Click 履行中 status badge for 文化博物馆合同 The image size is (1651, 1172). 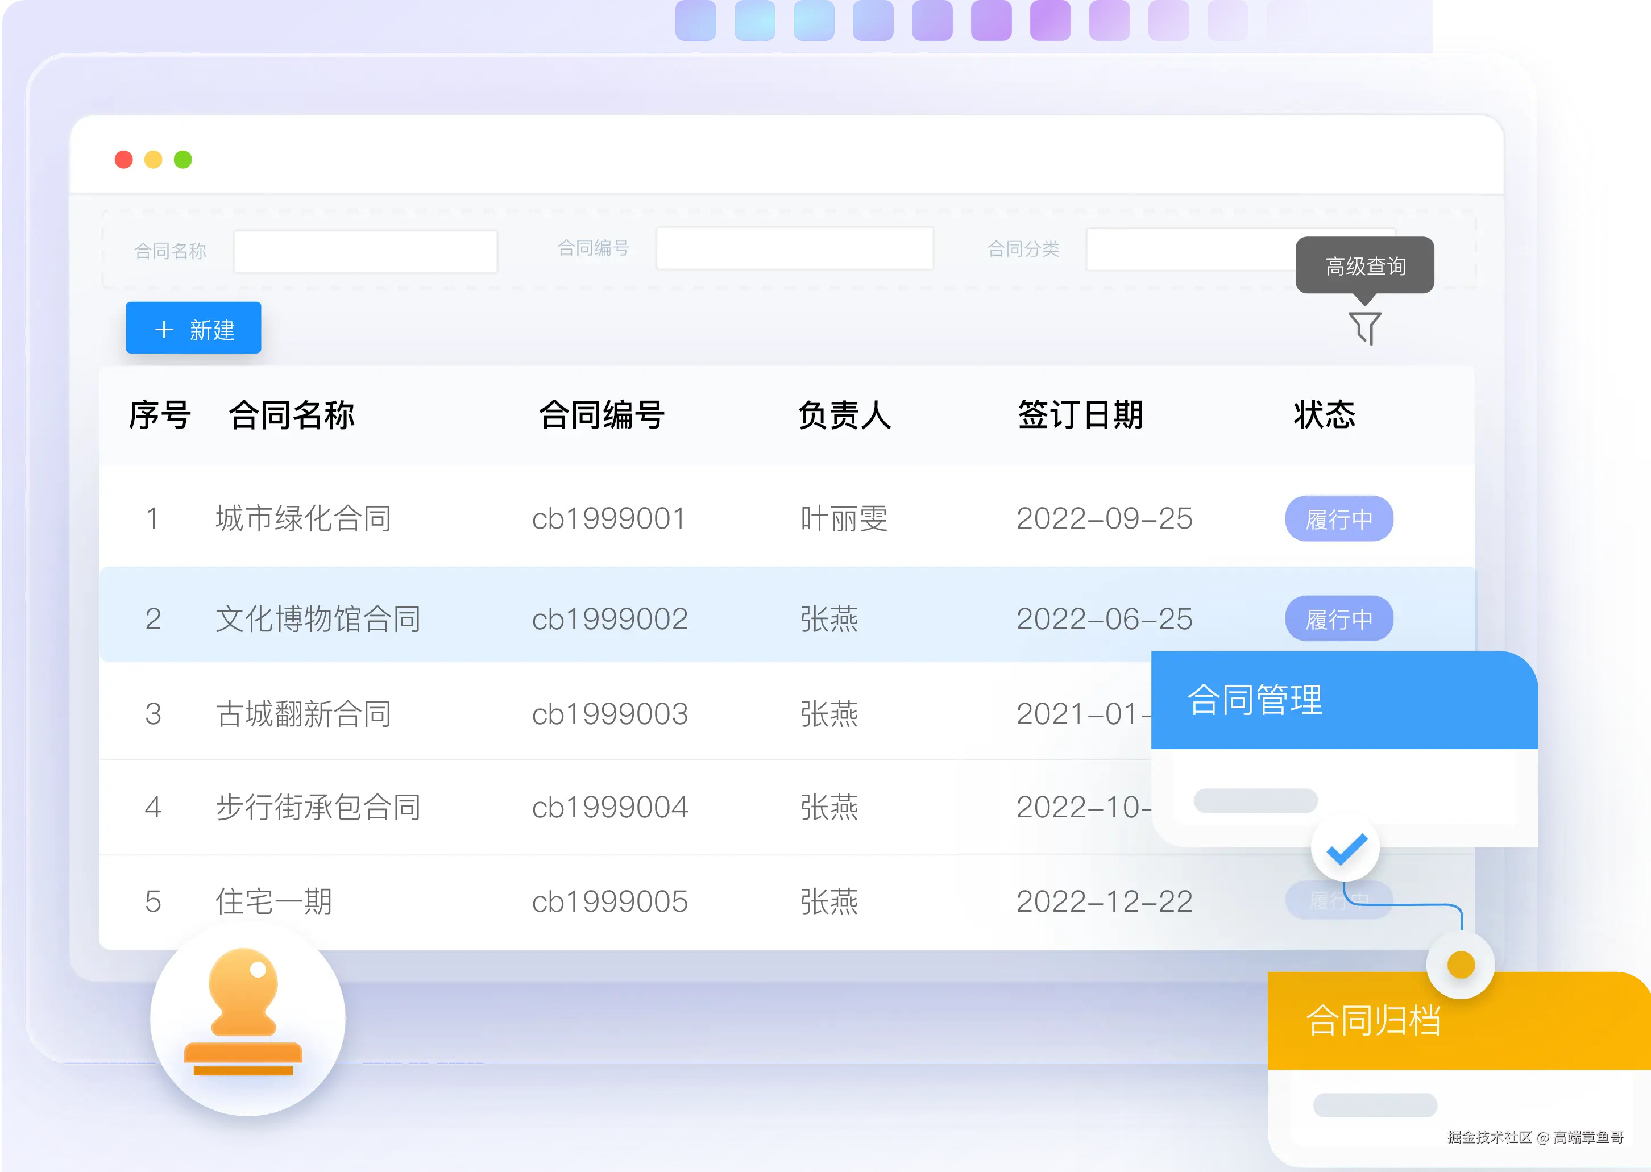[1338, 618]
